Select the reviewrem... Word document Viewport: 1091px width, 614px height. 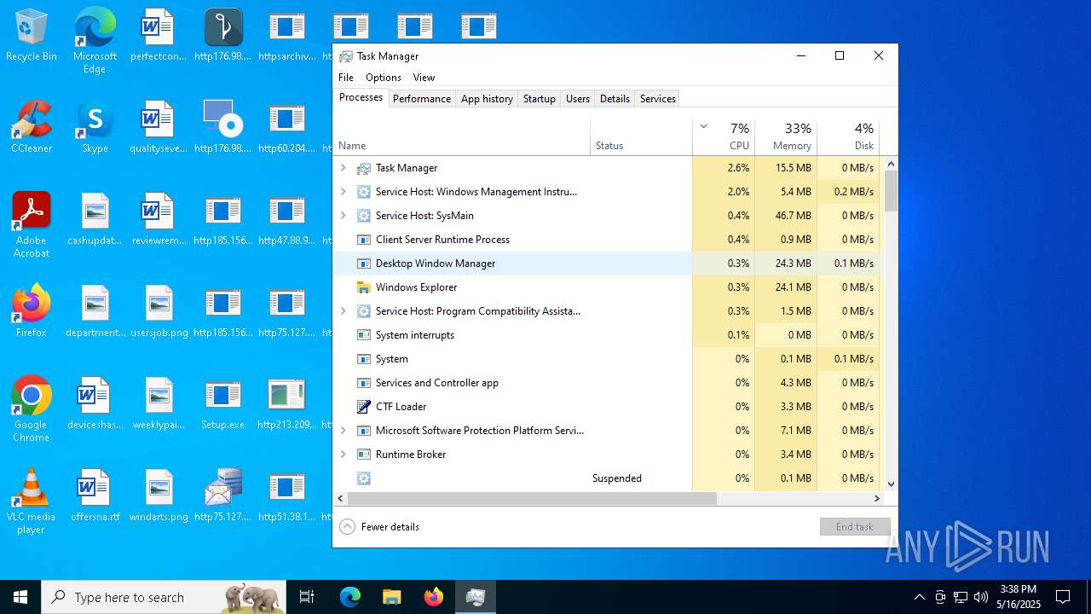(x=159, y=220)
